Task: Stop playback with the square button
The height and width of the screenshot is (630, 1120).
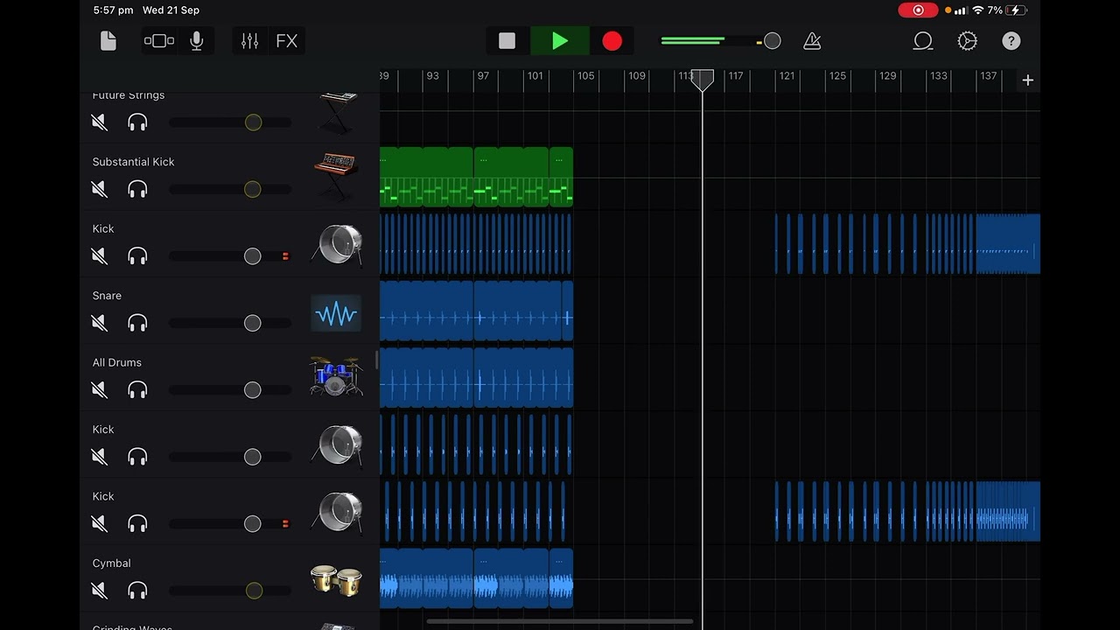Action: pyautogui.click(x=507, y=41)
